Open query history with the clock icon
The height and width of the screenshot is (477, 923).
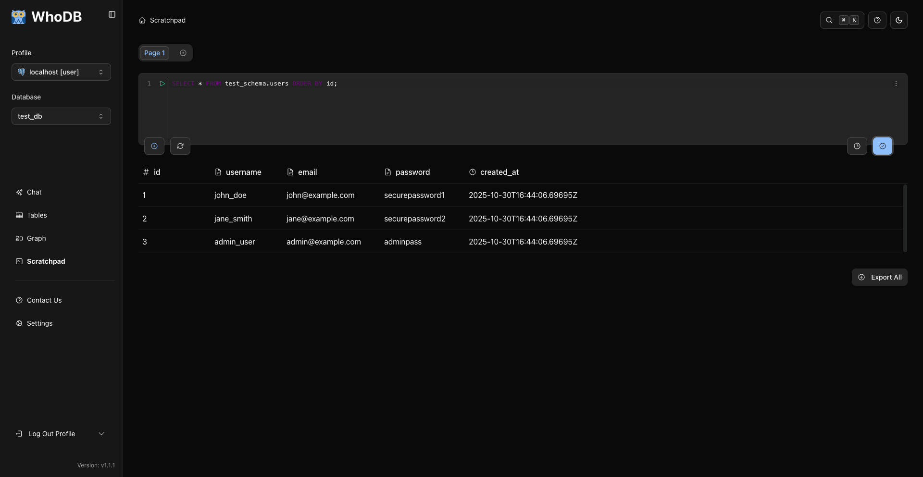click(857, 146)
